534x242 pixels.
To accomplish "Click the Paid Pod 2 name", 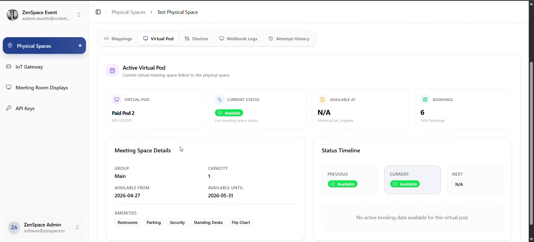I will click(123, 113).
